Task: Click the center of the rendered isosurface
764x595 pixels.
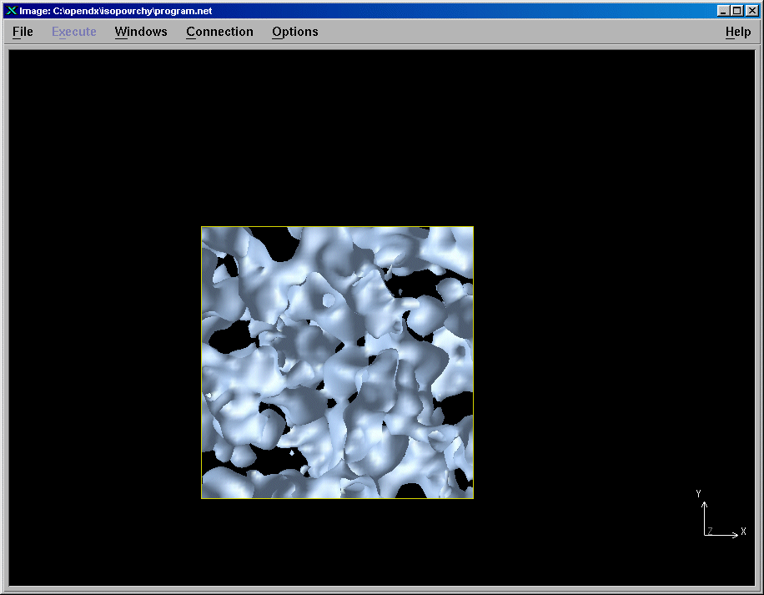Action: (337, 362)
